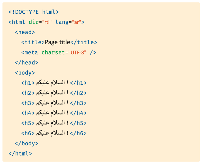Screen dimensions: 203x164
Task: Click the Page title text
Action: coord(57,42)
